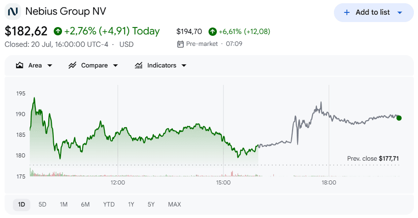Click the 175 price axis label

pyautogui.click(x=21, y=176)
